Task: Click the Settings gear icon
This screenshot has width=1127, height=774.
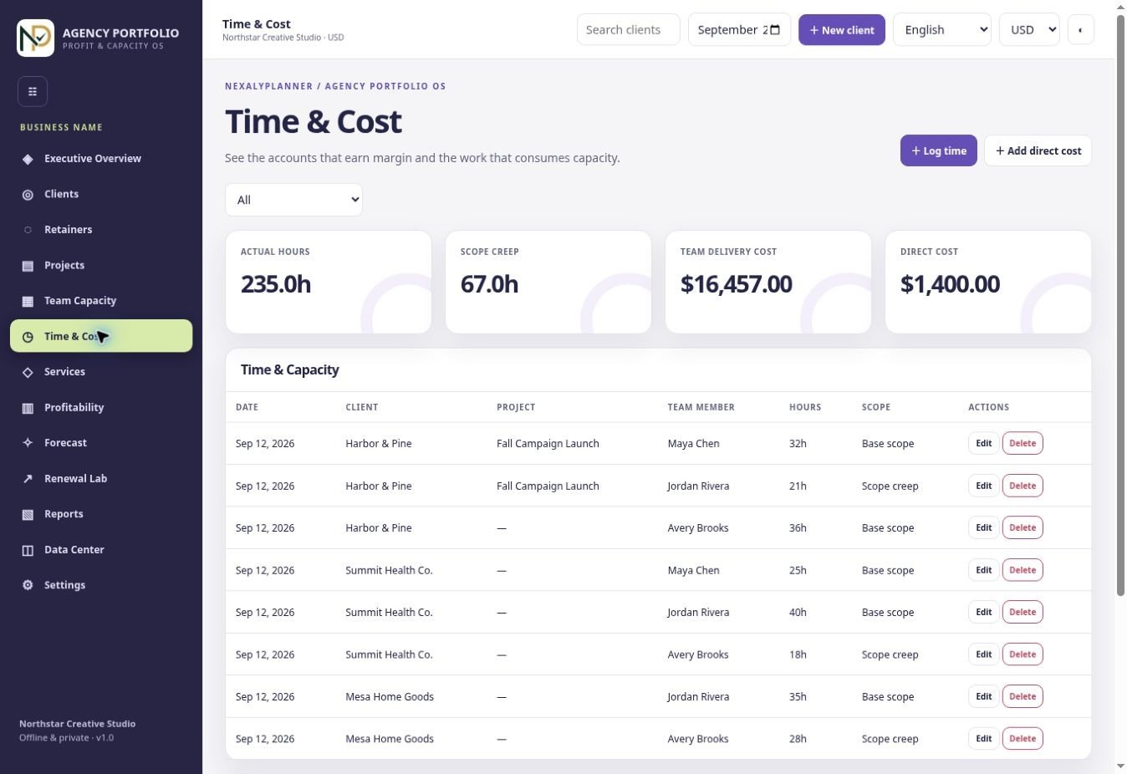Action: (28, 585)
